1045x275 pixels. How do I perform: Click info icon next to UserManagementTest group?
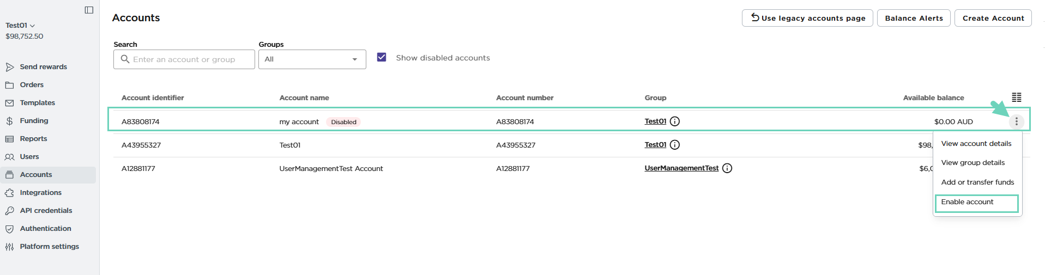[x=727, y=168]
